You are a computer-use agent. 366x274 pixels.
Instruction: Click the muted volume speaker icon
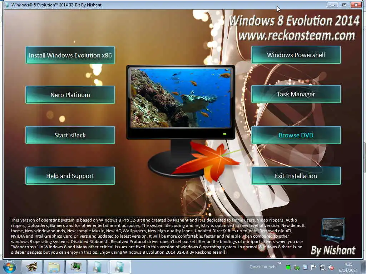click(x=331, y=267)
